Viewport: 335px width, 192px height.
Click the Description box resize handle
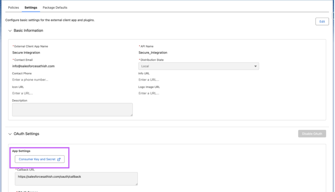(131, 114)
